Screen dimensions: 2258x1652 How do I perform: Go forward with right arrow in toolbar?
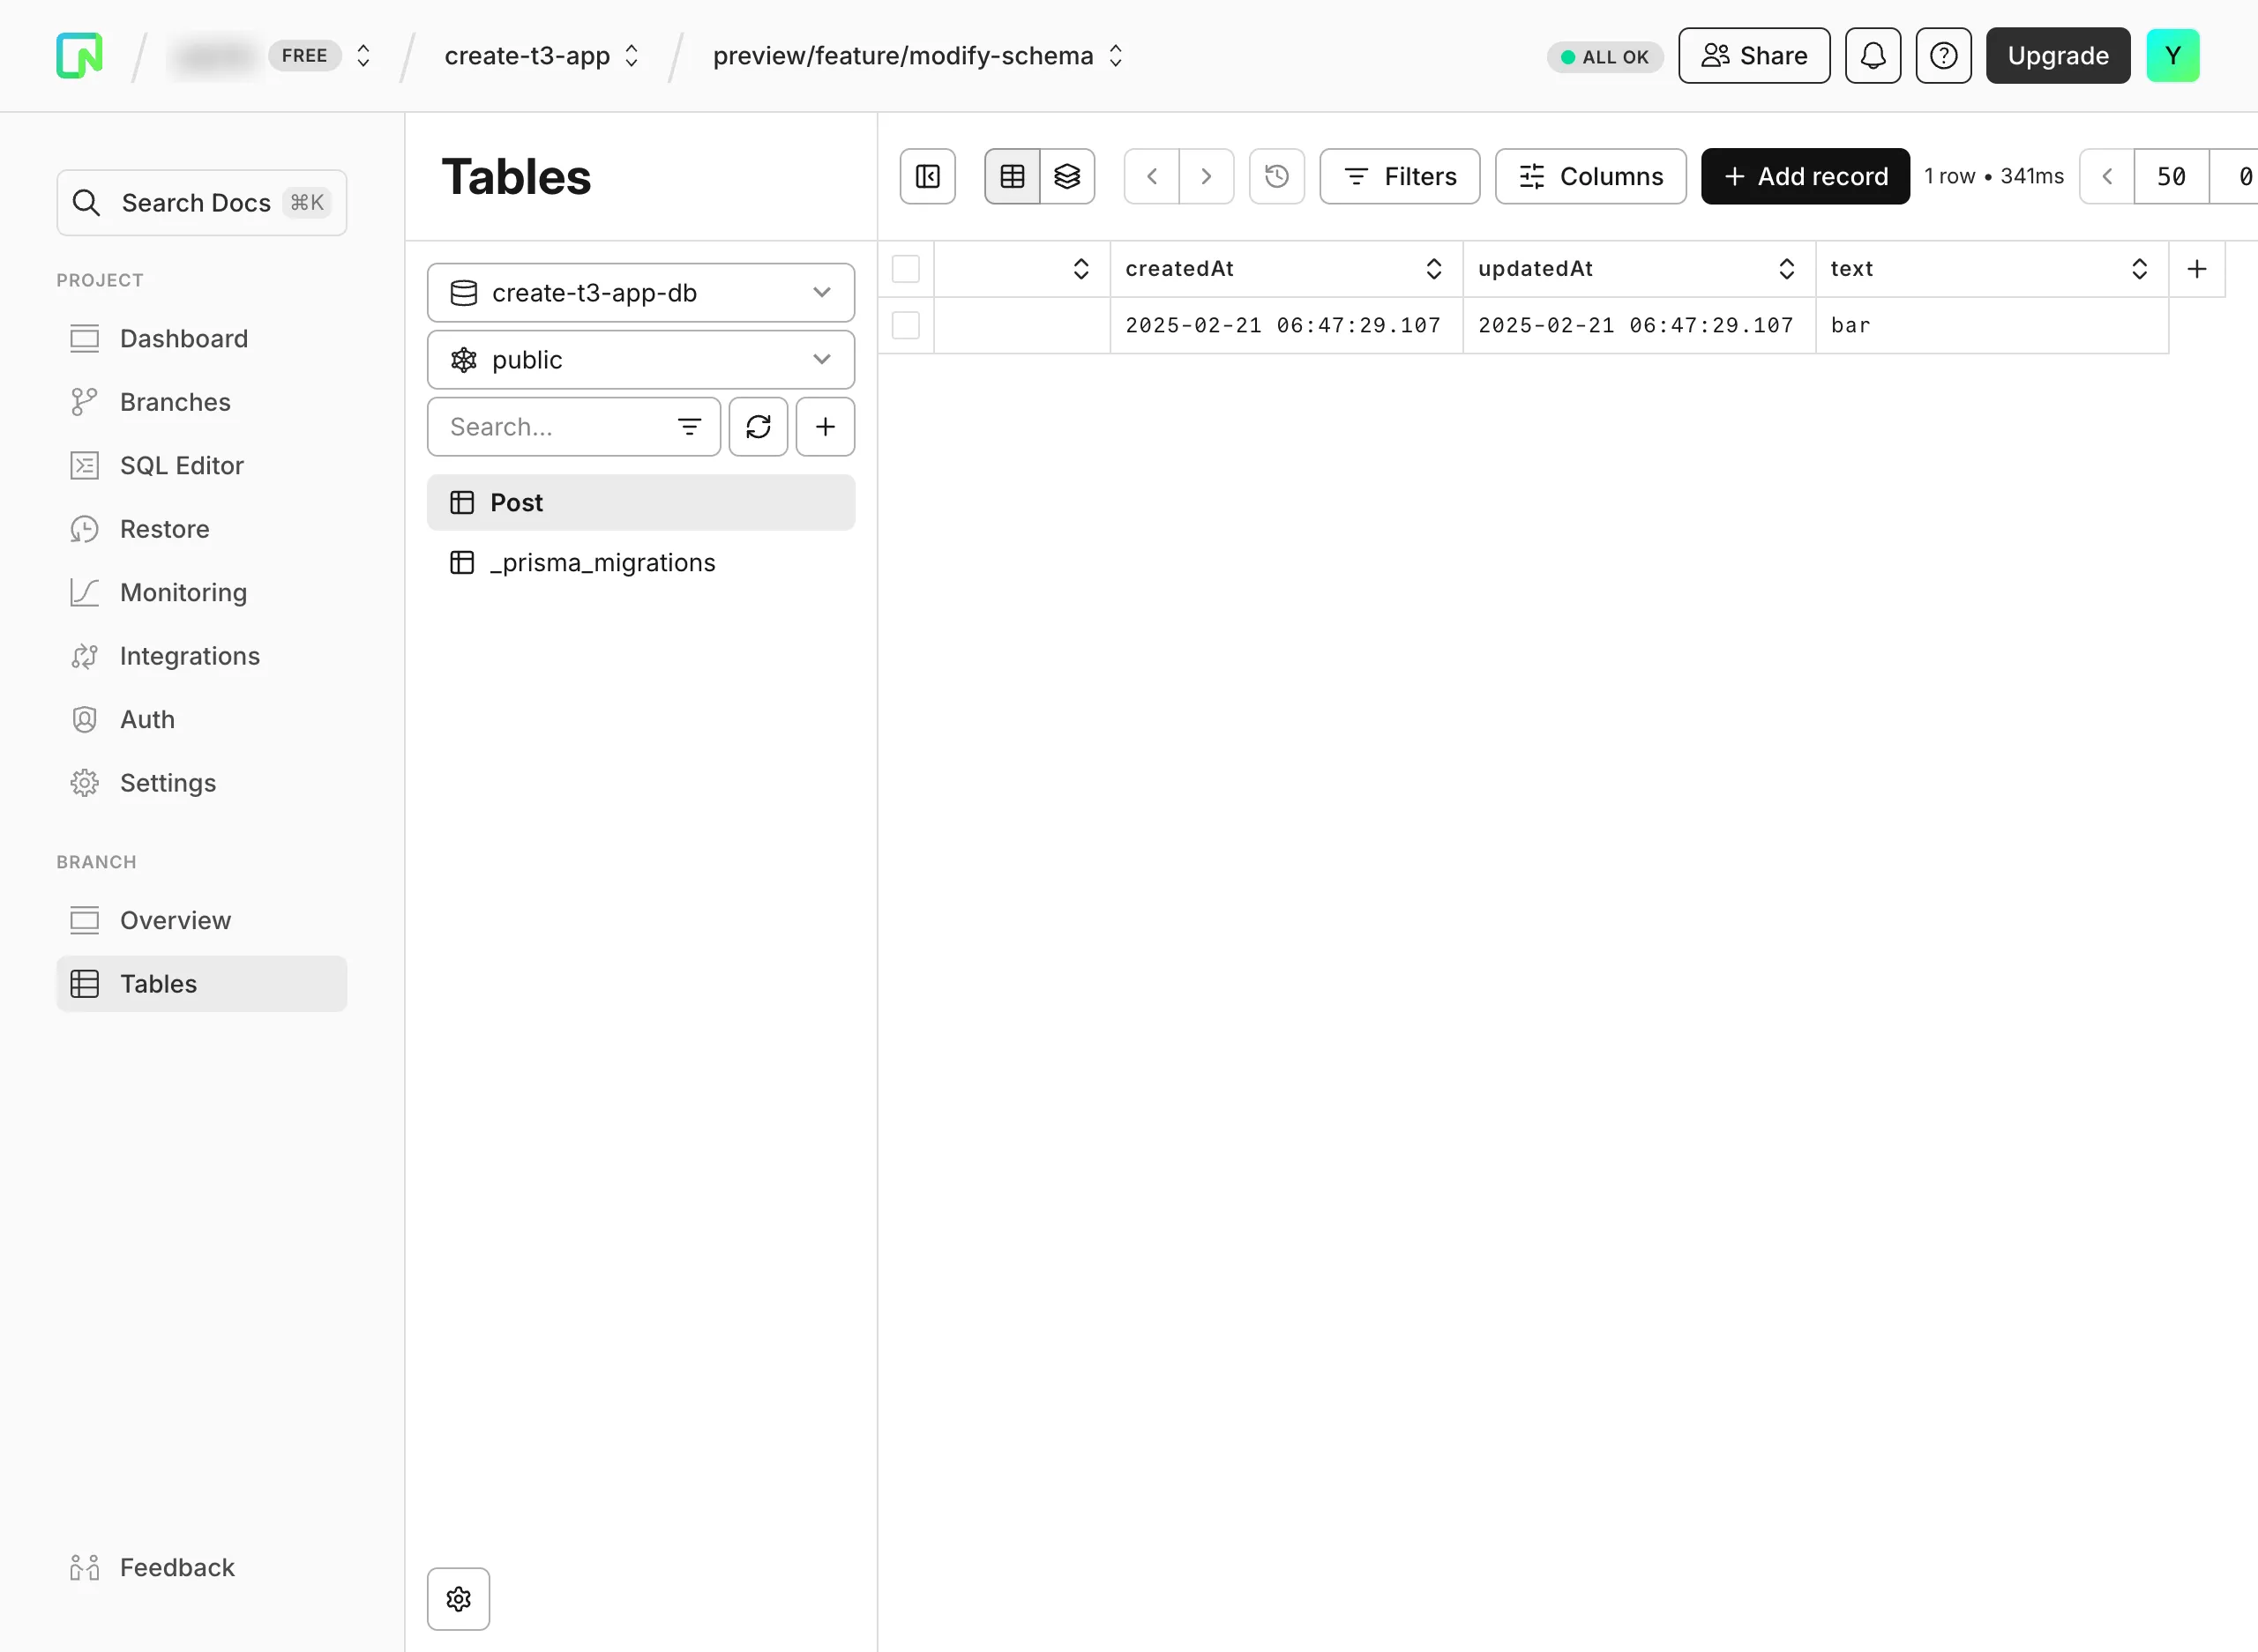(1206, 176)
